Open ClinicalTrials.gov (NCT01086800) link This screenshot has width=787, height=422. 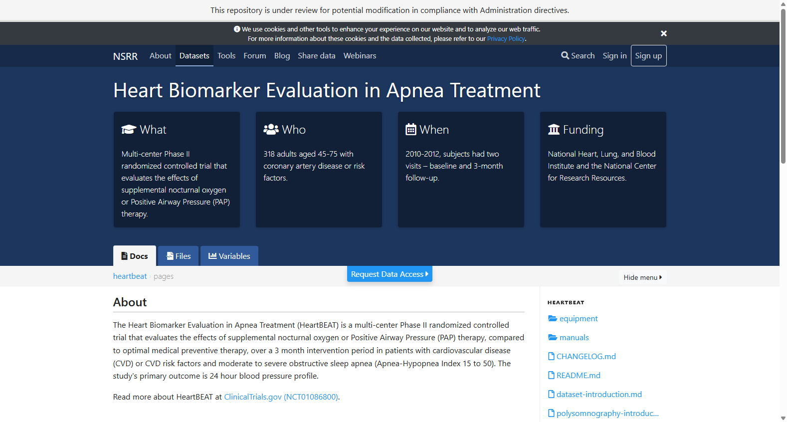pos(281,397)
